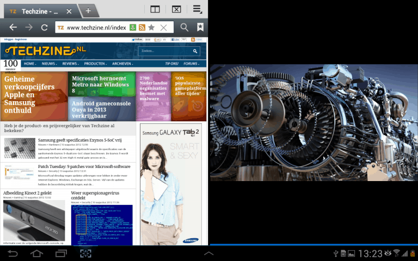Expand the ARCHIEVEN menu

pos(122,64)
